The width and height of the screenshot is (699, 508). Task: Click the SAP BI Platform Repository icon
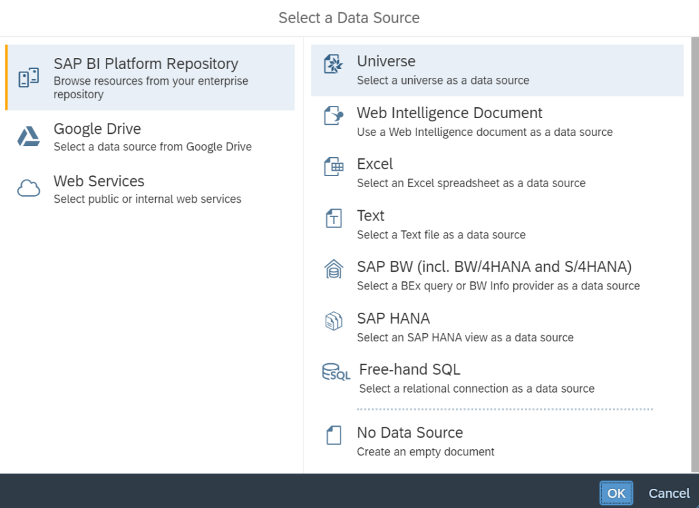[29, 78]
